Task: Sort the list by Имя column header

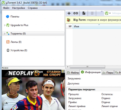Action: coord(97,26)
